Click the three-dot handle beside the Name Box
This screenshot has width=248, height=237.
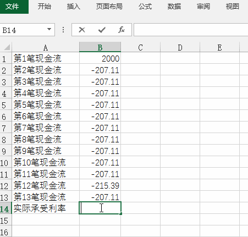[x=63, y=30]
